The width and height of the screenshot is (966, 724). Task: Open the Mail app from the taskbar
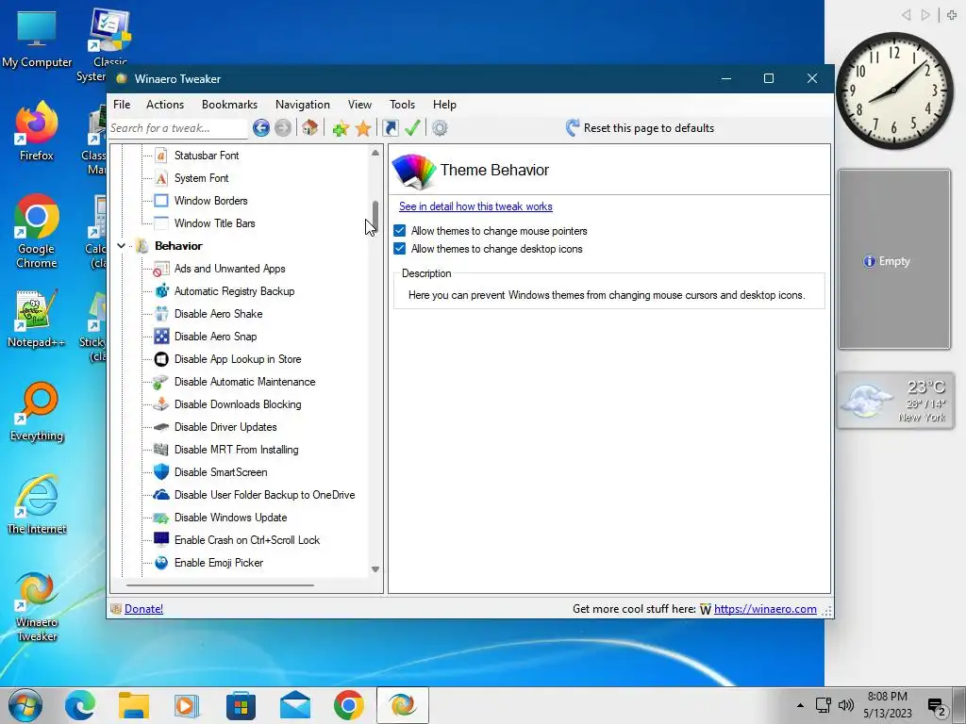(x=295, y=705)
